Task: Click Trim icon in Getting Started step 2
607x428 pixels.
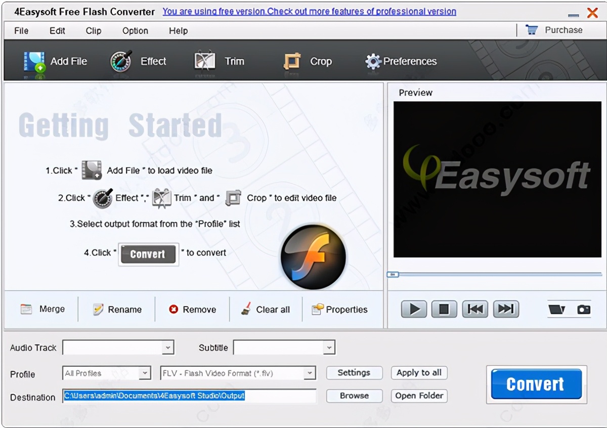Action: coord(162,198)
